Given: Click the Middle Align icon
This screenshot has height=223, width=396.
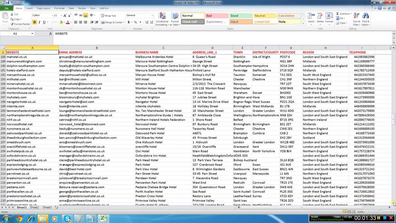Looking at the screenshot, I should pos(80,15).
